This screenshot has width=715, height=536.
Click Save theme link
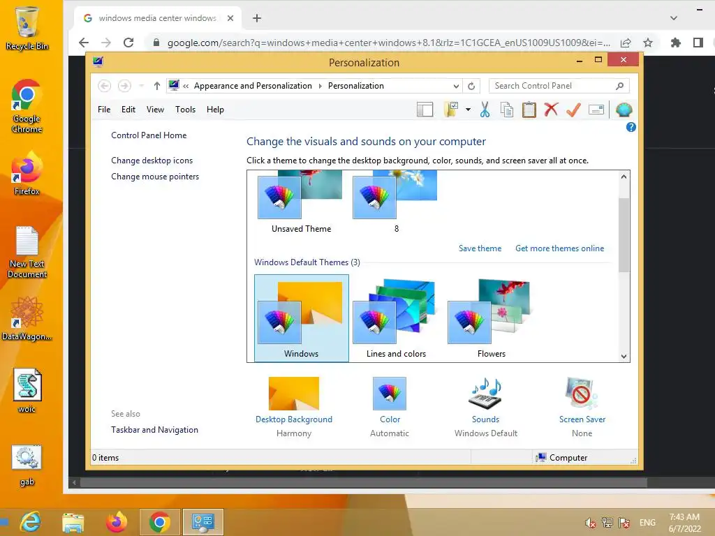click(x=480, y=248)
